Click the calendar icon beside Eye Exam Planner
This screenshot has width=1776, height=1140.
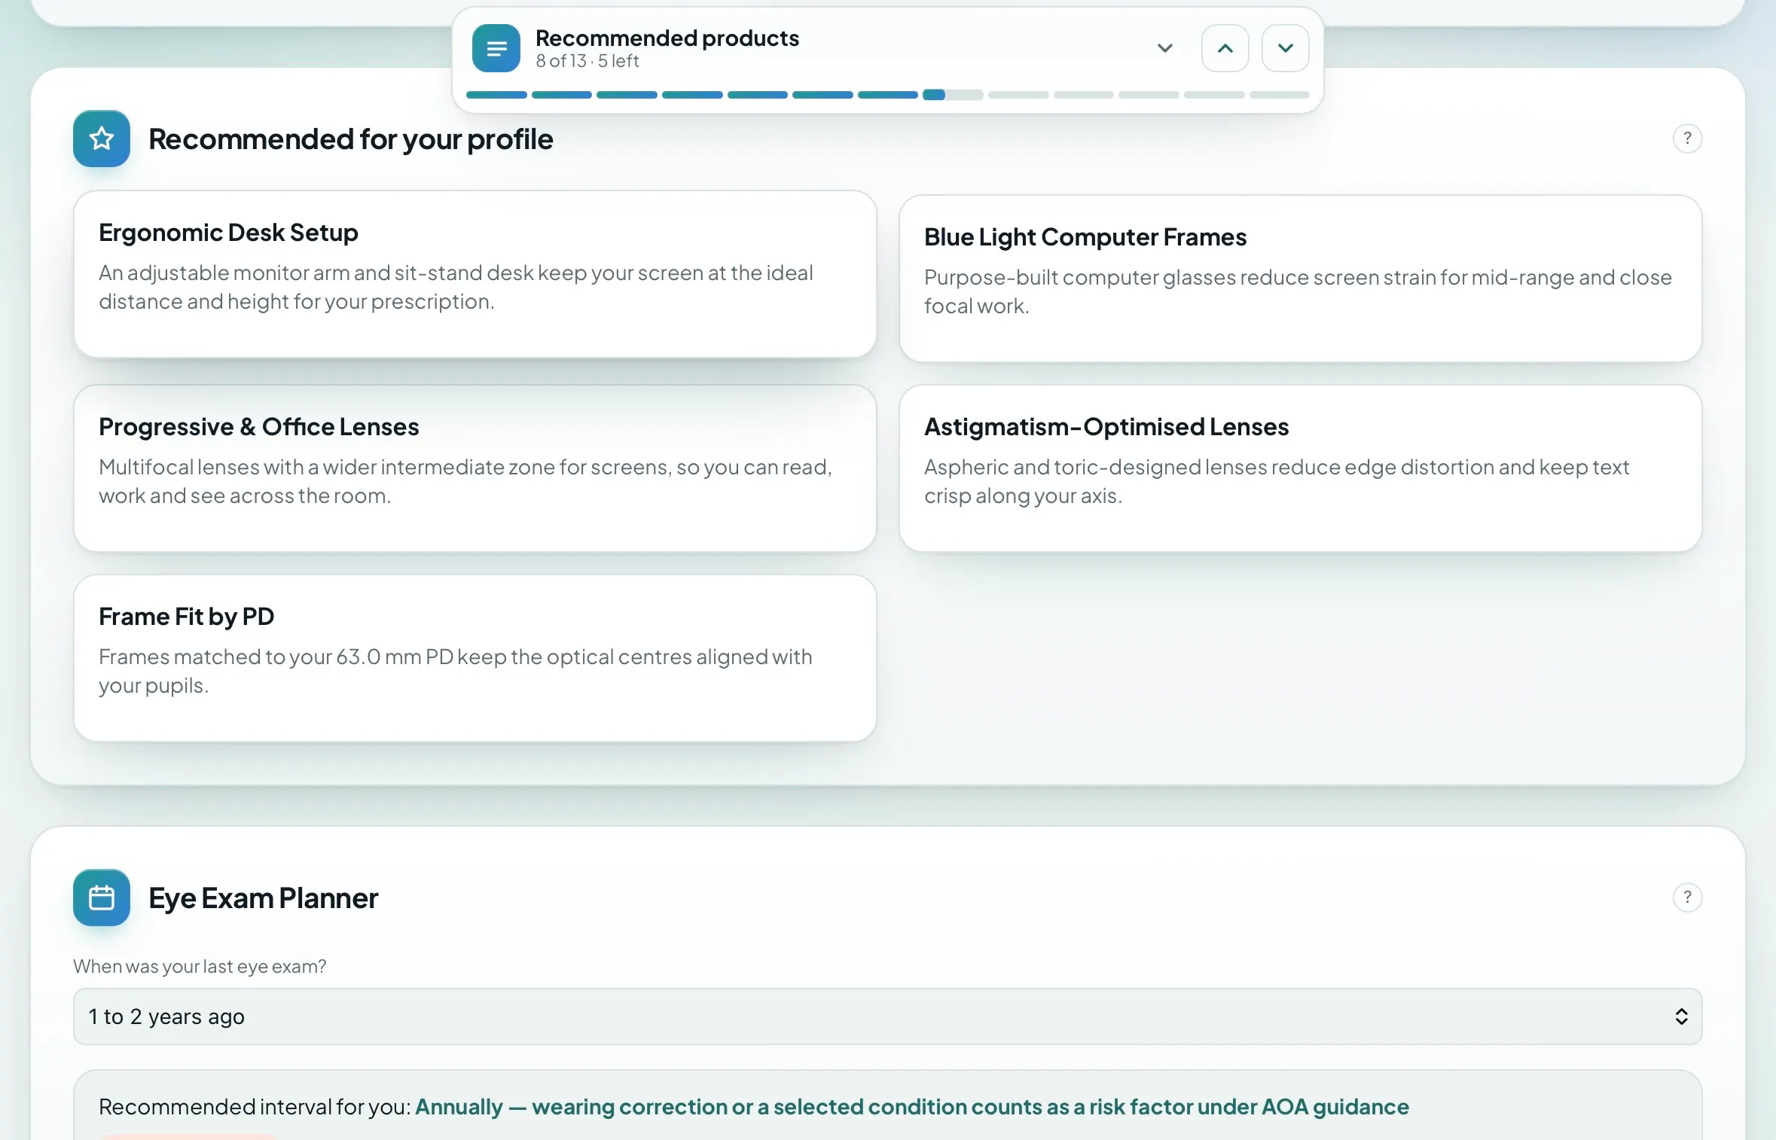click(102, 898)
